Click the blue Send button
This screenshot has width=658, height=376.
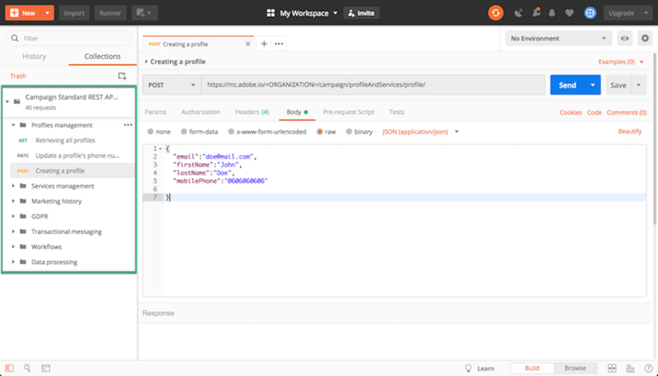[x=568, y=85]
